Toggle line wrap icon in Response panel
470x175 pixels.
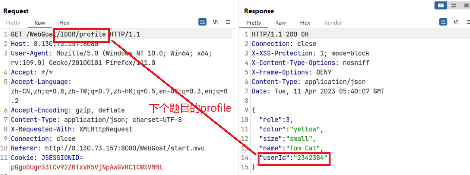[443, 22]
